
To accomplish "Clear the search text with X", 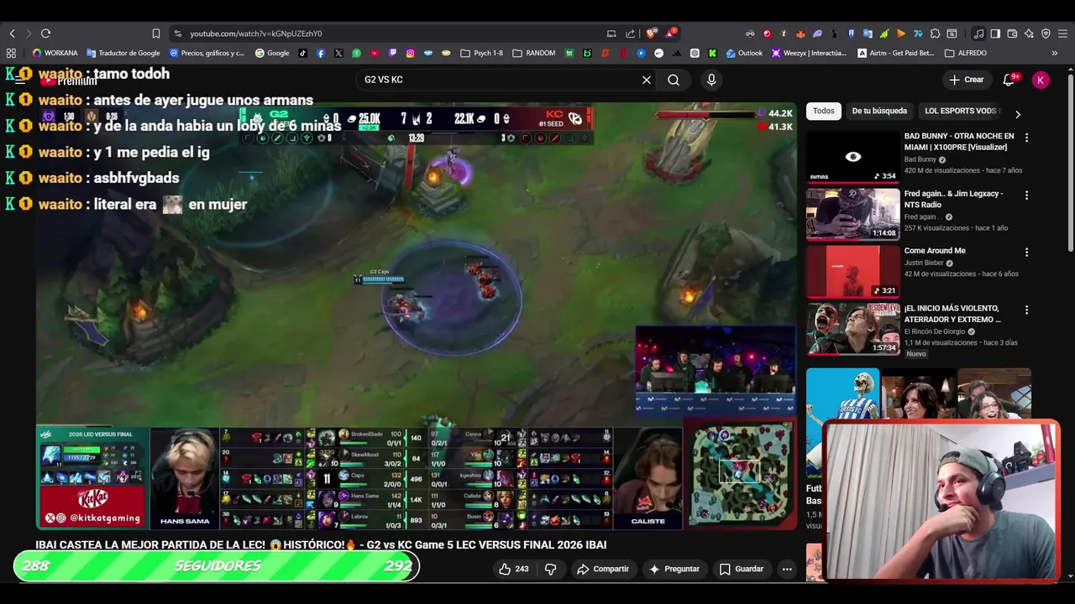I will [647, 80].
